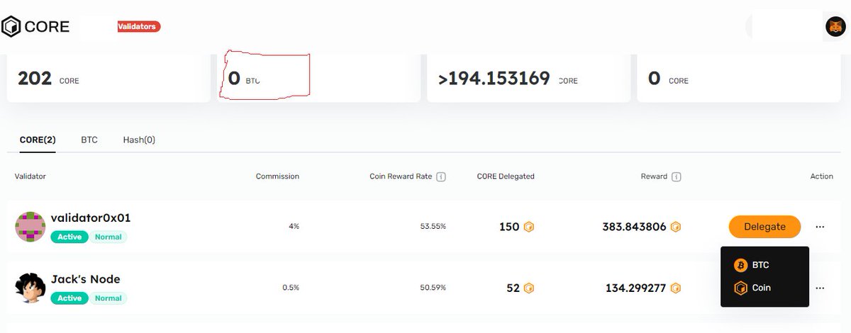This screenshot has height=333, width=851.
Task: Click the Jack's Node avatar image
Action: tap(30, 288)
